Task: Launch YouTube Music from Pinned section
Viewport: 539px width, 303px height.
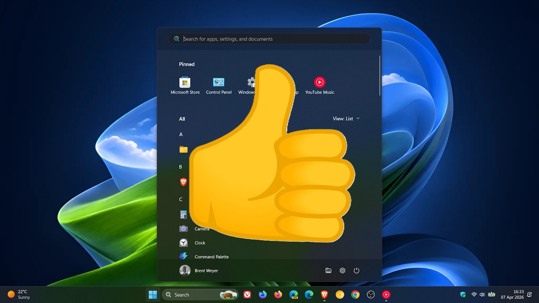Action: point(320,85)
